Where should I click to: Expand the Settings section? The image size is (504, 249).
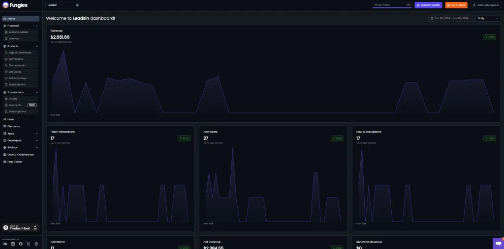36,148
